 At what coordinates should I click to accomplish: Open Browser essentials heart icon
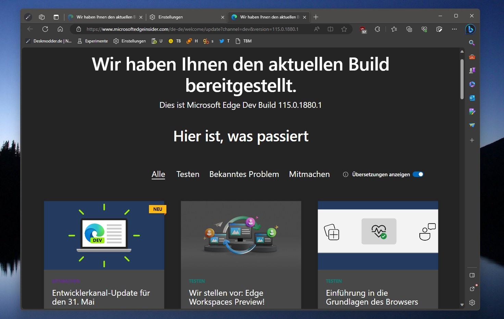point(424,29)
